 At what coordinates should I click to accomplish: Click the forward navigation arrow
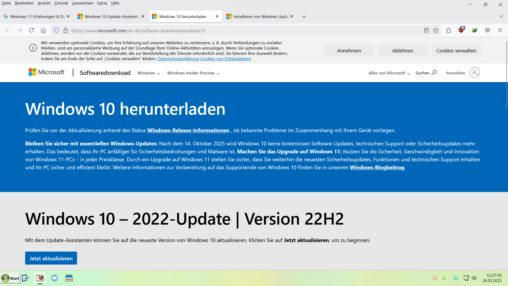(x=20, y=30)
